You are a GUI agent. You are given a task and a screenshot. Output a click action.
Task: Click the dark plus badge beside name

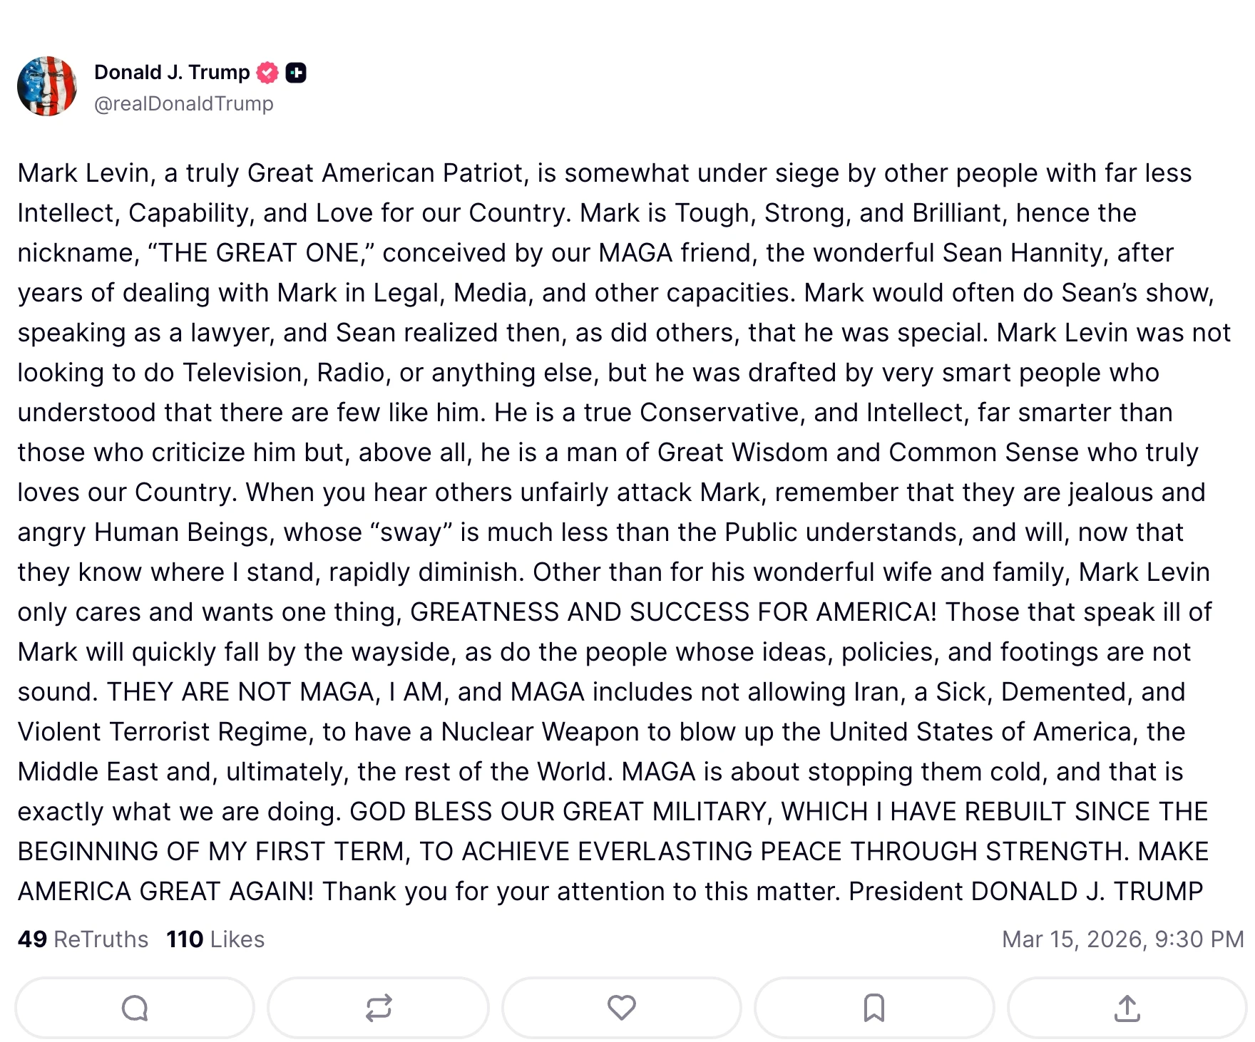(x=296, y=73)
